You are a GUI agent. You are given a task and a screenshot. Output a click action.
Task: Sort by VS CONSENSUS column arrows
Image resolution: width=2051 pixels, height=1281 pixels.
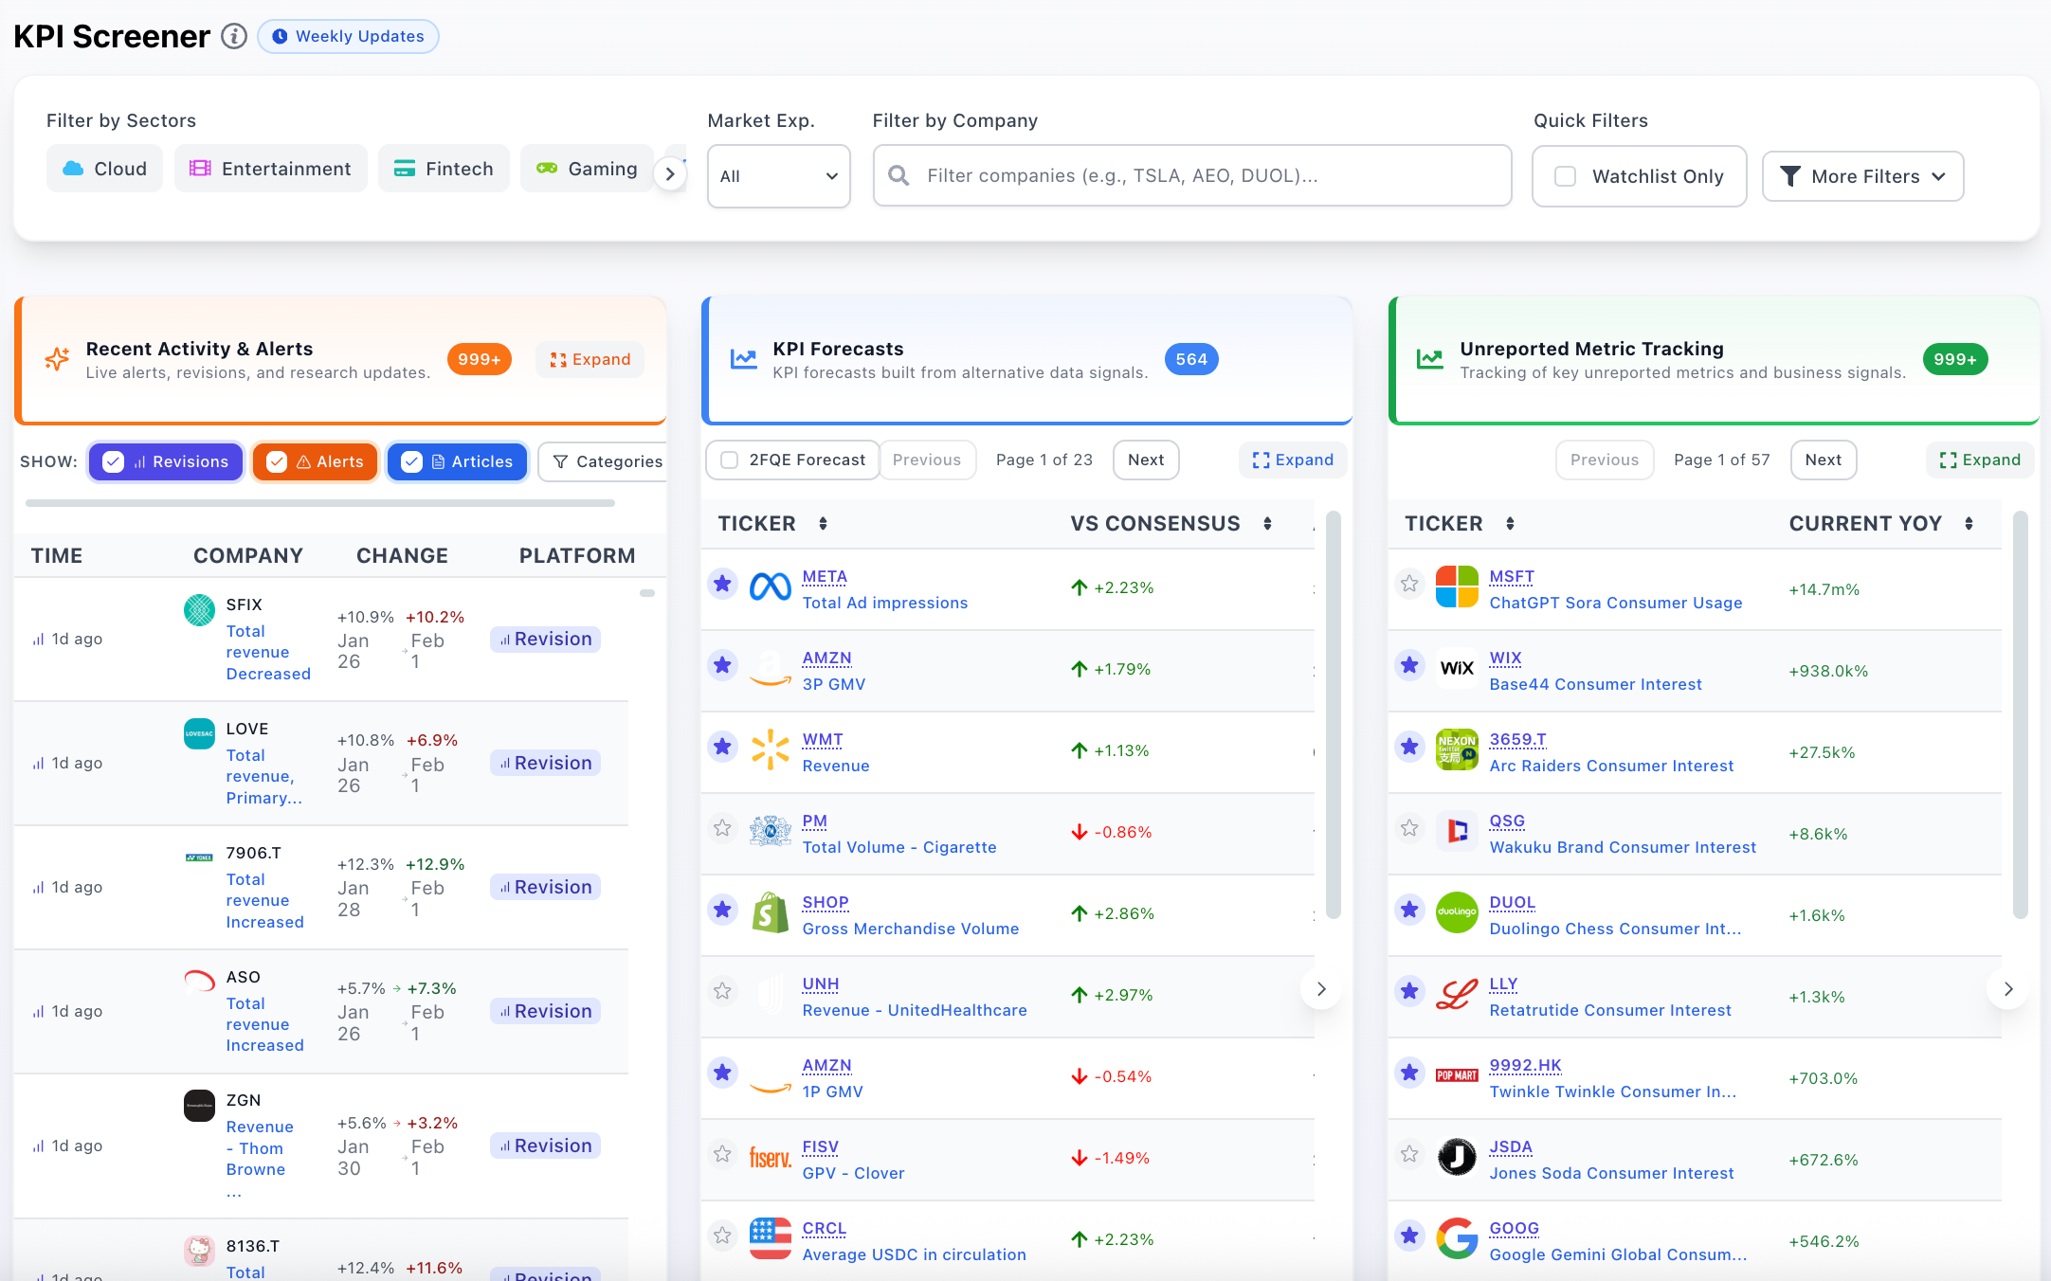[1267, 524]
